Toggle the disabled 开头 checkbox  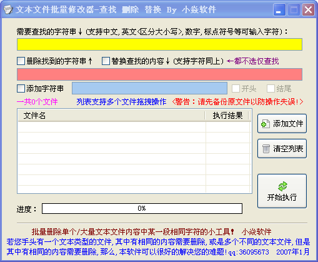pyautogui.click(x=236, y=88)
